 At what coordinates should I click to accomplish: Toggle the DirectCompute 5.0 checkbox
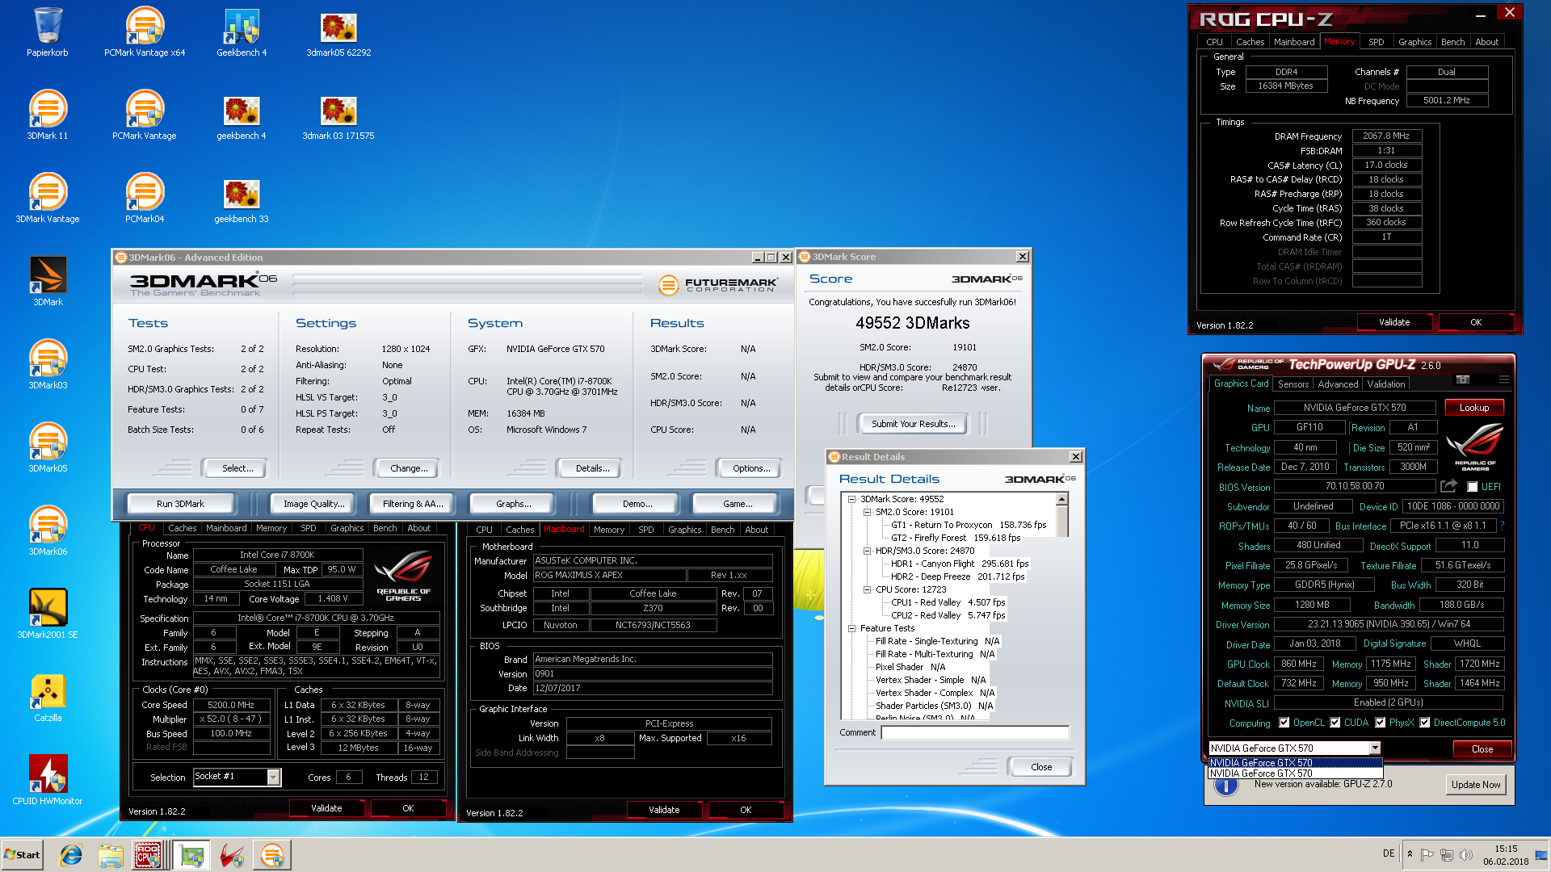1425,723
